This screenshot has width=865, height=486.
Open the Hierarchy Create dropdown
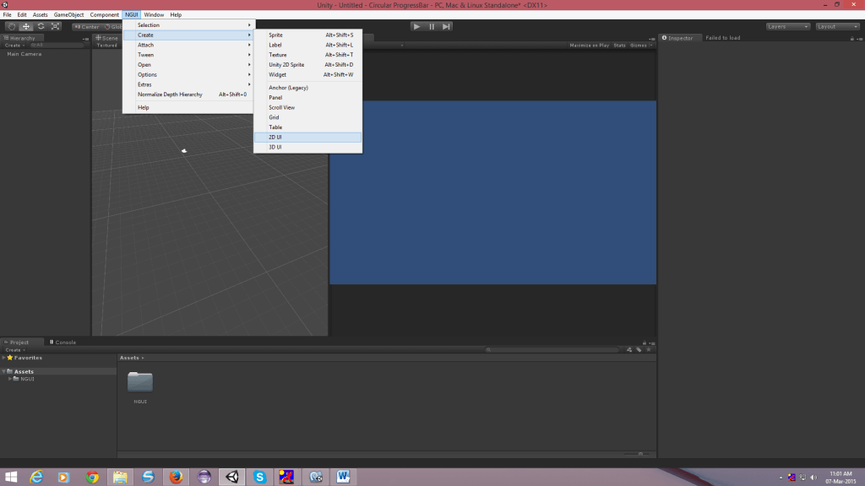(15, 46)
